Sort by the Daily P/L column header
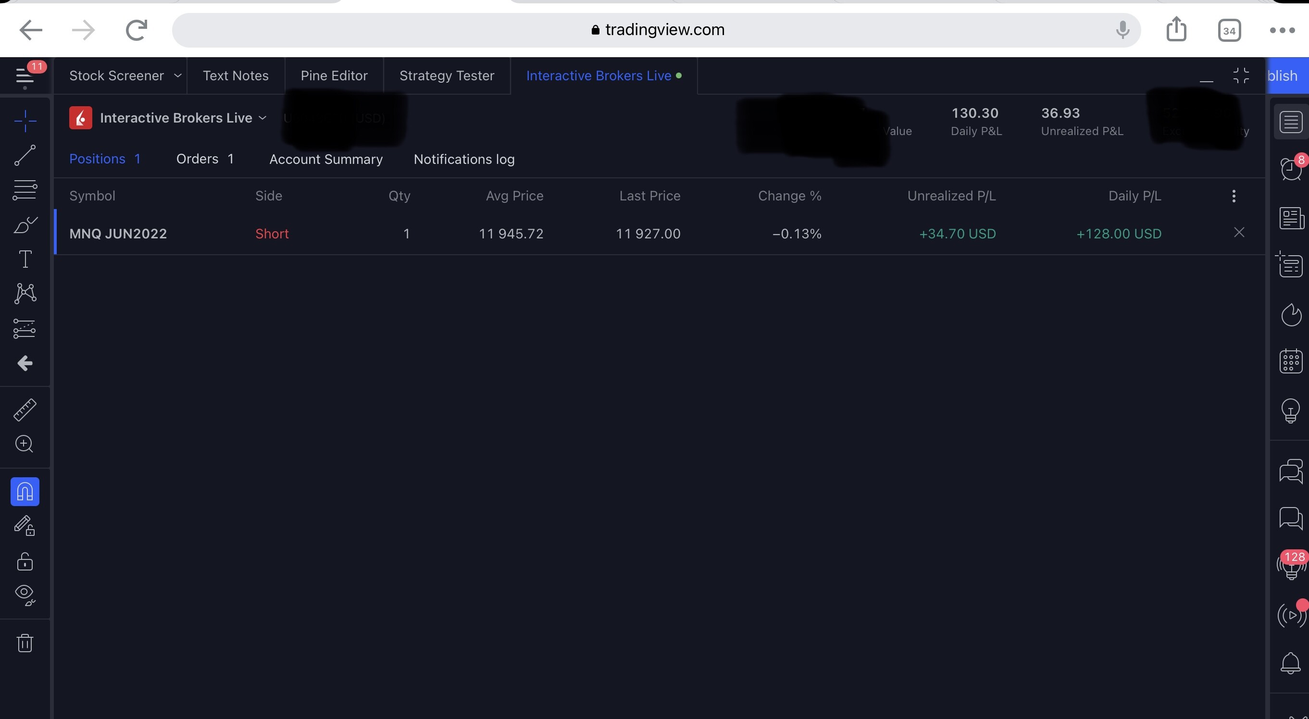 click(x=1134, y=196)
